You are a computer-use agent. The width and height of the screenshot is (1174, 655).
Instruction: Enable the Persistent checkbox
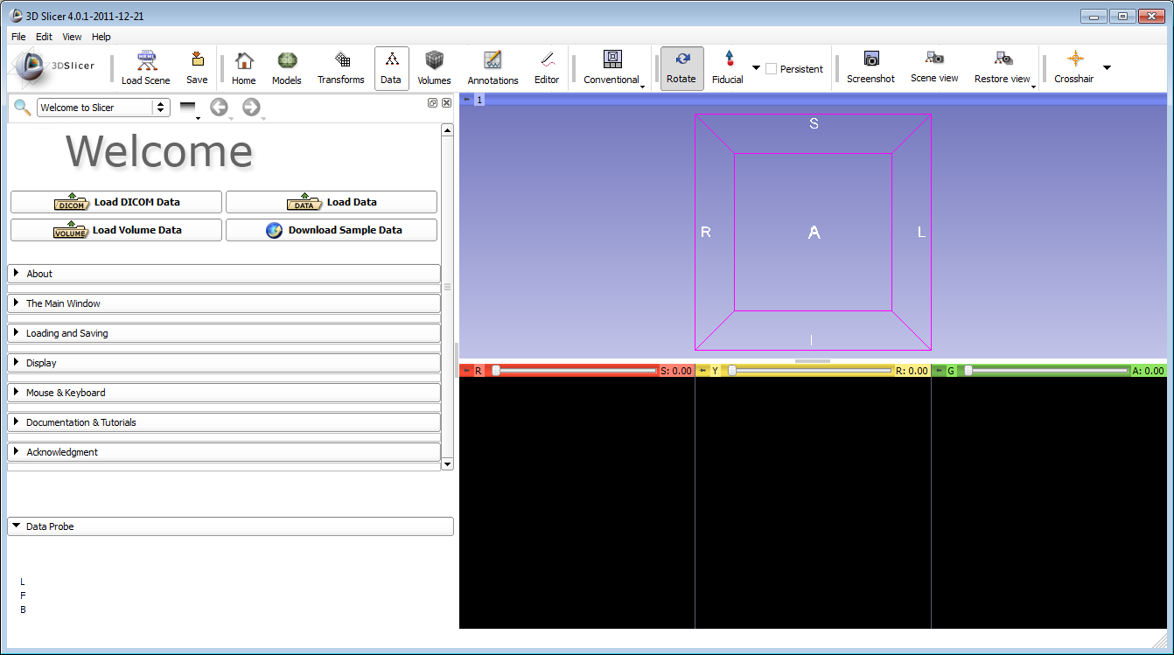click(771, 69)
